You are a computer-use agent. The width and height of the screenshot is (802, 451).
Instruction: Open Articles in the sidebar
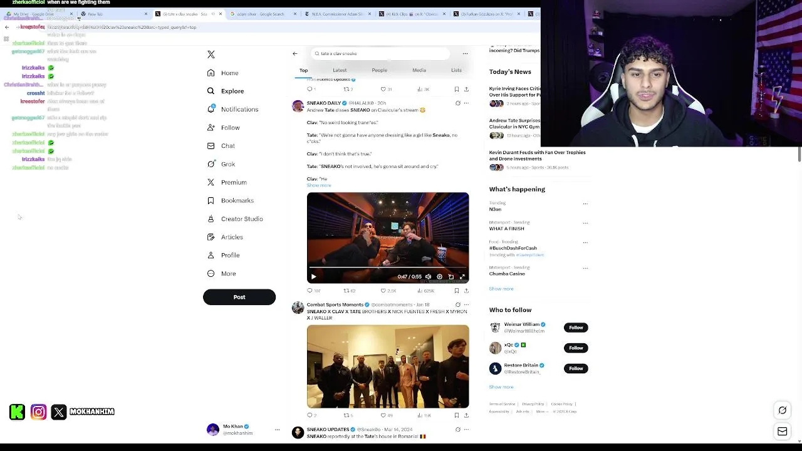coord(225,237)
